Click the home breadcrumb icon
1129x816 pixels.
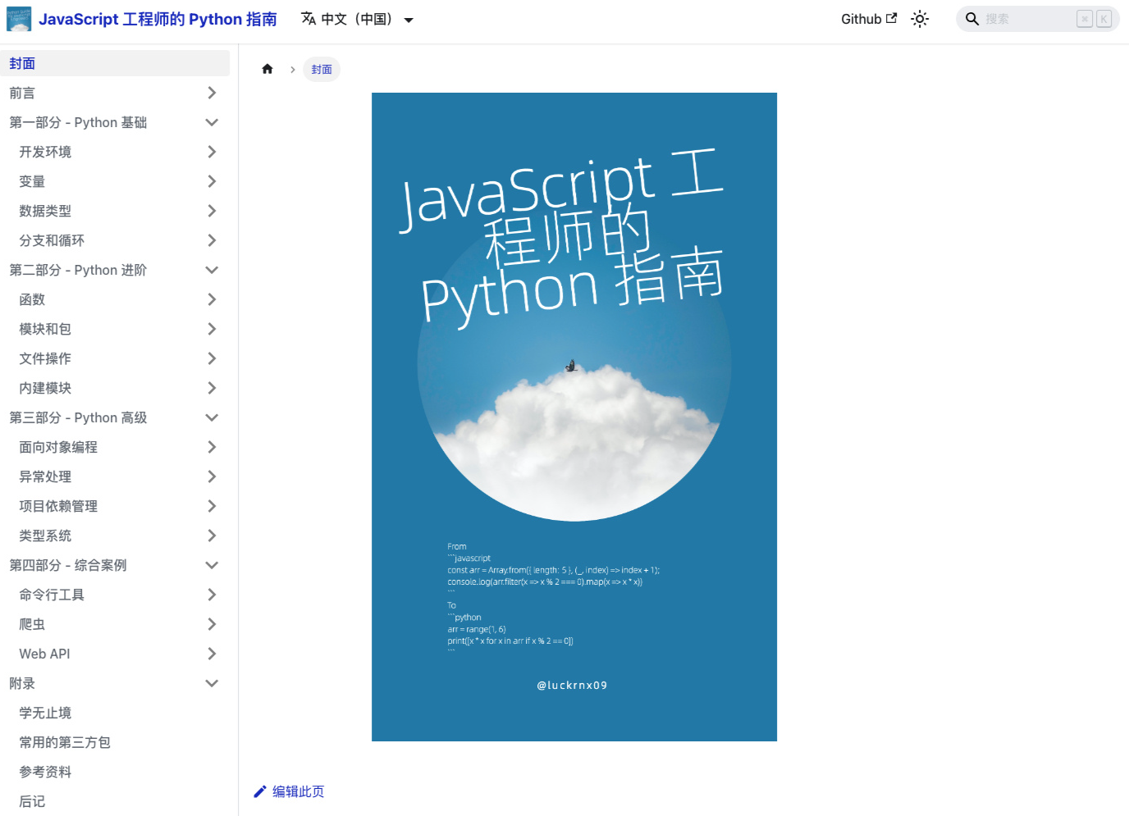coord(267,69)
